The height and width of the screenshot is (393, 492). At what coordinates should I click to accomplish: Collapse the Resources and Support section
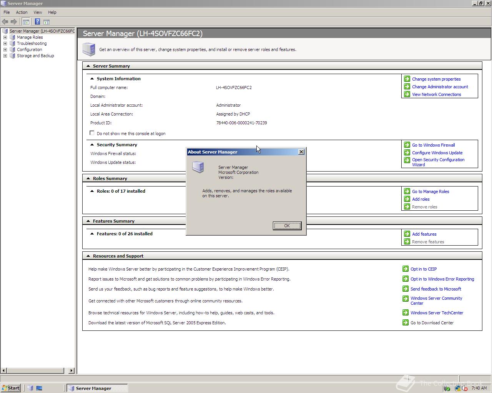click(88, 256)
